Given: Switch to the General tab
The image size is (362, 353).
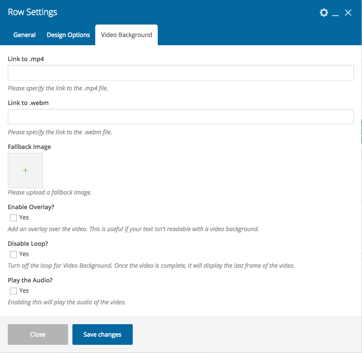Looking at the screenshot, I should click(25, 35).
